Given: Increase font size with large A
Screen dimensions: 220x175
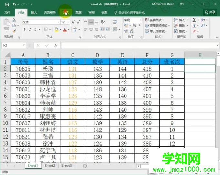Looking at the screenshot, I should (73, 22).
